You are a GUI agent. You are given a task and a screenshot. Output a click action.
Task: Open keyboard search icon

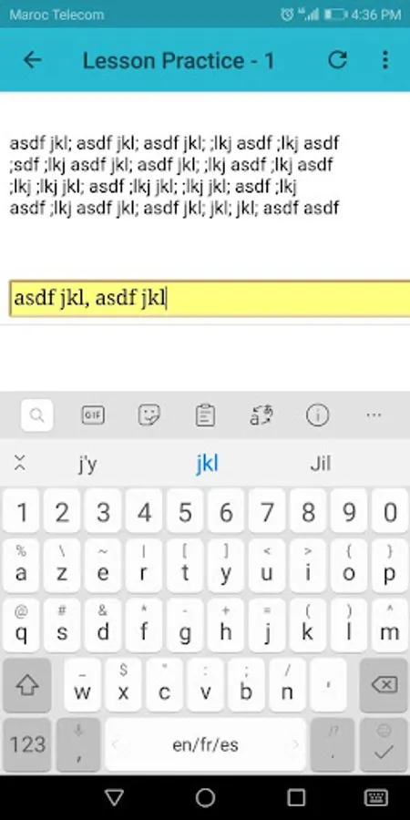pos(37,415)
